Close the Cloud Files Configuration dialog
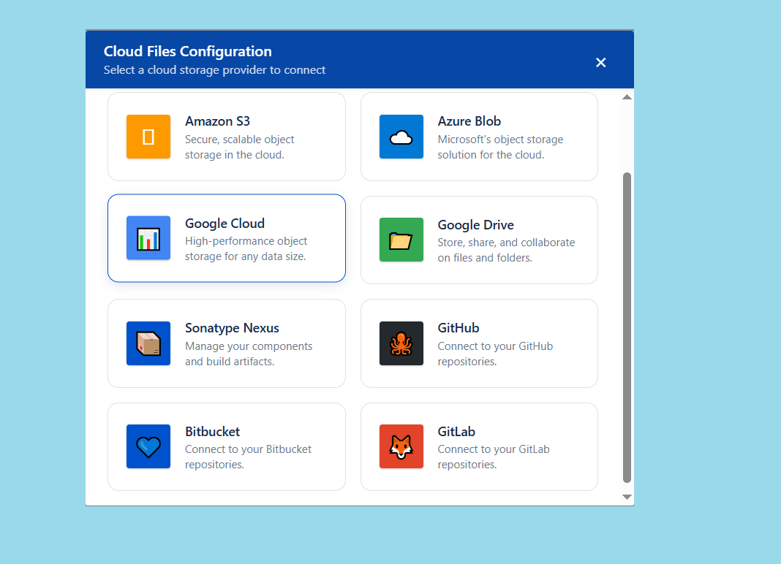 [x=600, y=62]
